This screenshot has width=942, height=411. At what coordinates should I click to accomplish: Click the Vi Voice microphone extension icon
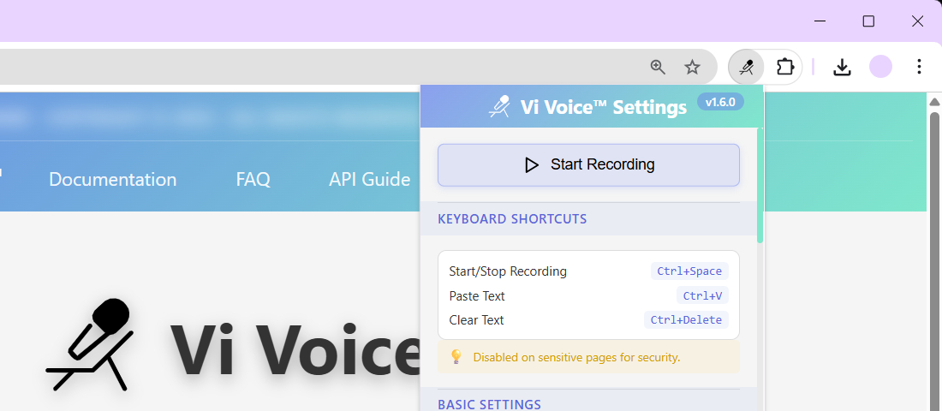(x=746, y=67)
